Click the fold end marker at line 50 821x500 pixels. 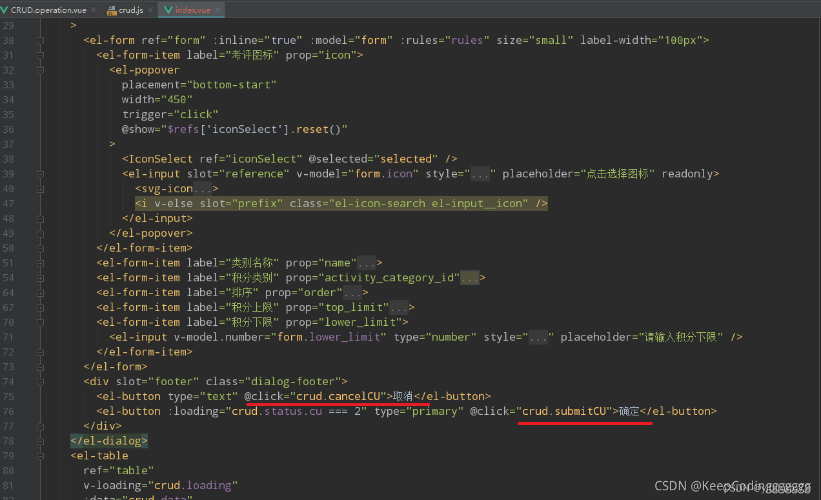[40, 248]
